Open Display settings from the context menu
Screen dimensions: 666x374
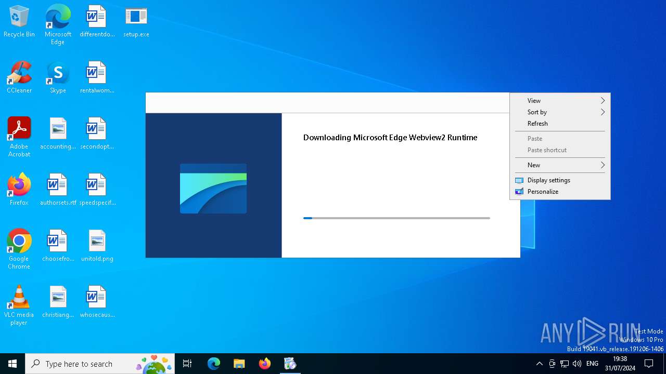point(560,180)
